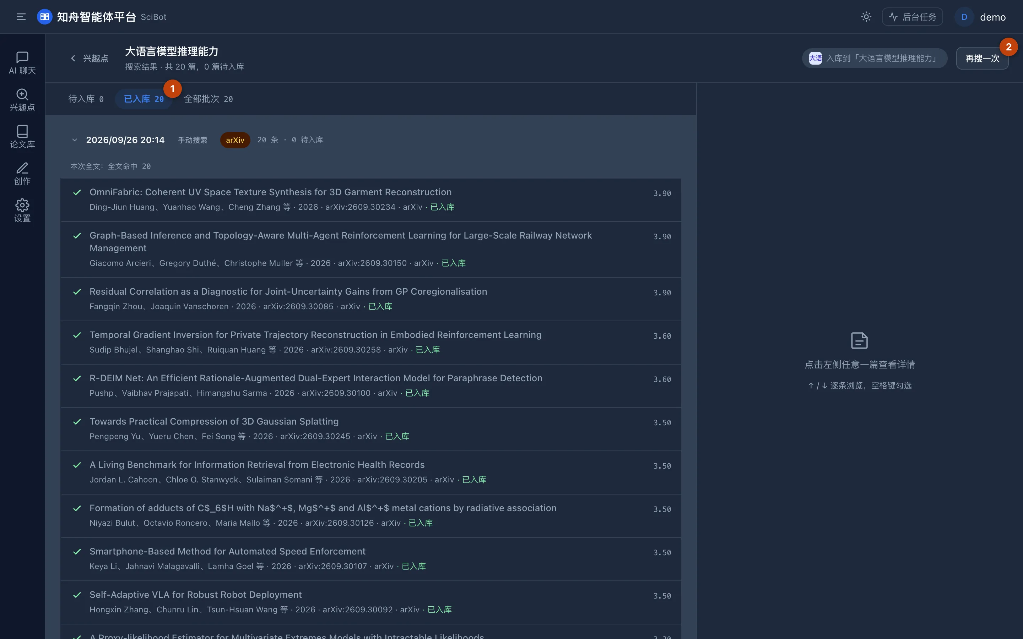Go to 兴趣点 in the sidebar
The width and height of the screenshot is (1023, 639).
tap(22, 100)
